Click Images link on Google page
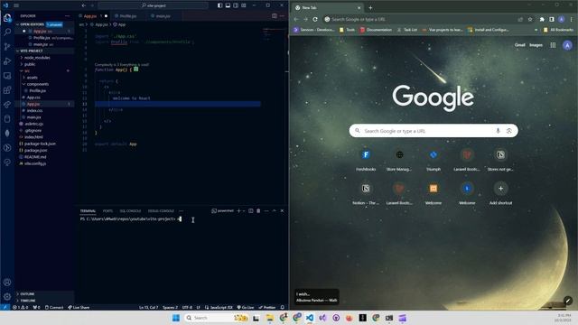The height and width of the screenshot is (325, 578). click(x=536, y=45)
